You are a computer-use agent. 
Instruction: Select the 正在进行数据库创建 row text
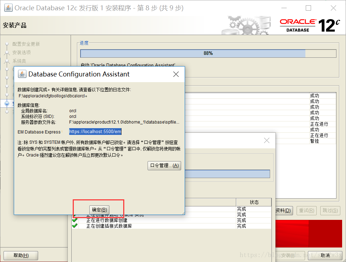107,220
